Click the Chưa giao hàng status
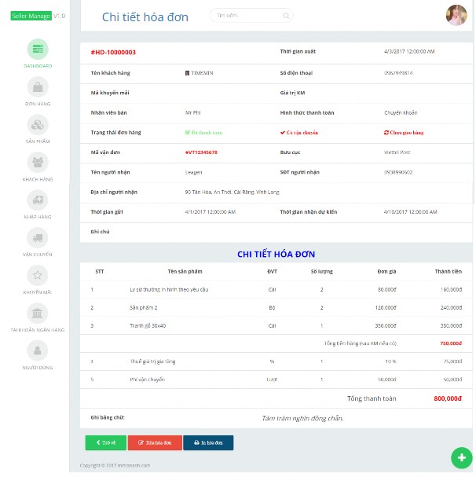The height and width of the screenshot is (477, 476). pyautogui.click(x=404, y=133)
